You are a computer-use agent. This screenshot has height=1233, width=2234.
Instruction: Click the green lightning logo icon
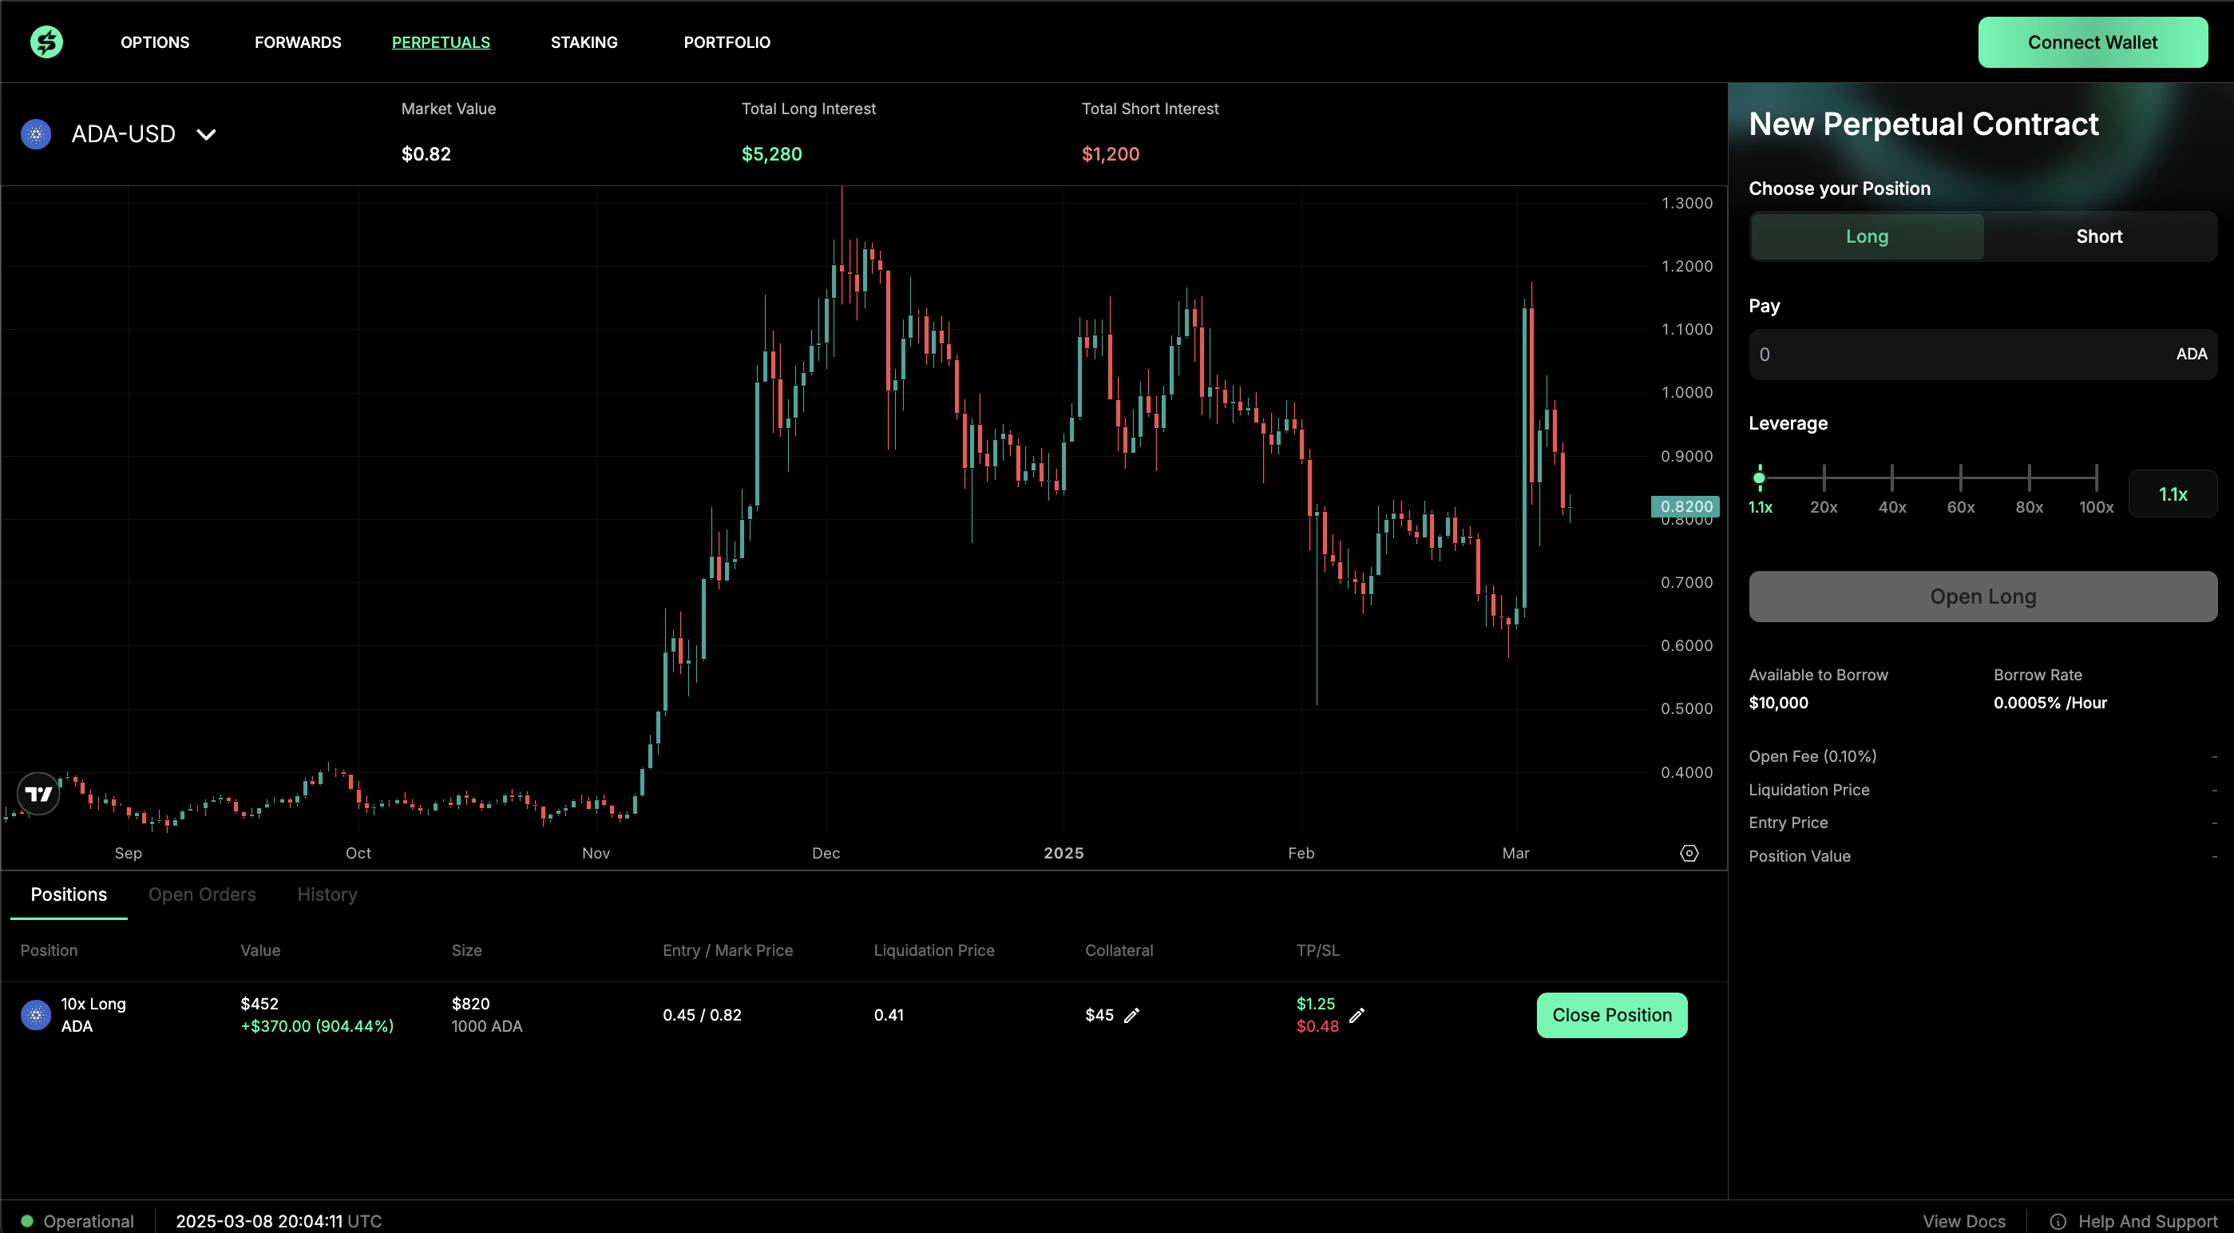click(x=47, y=42)
